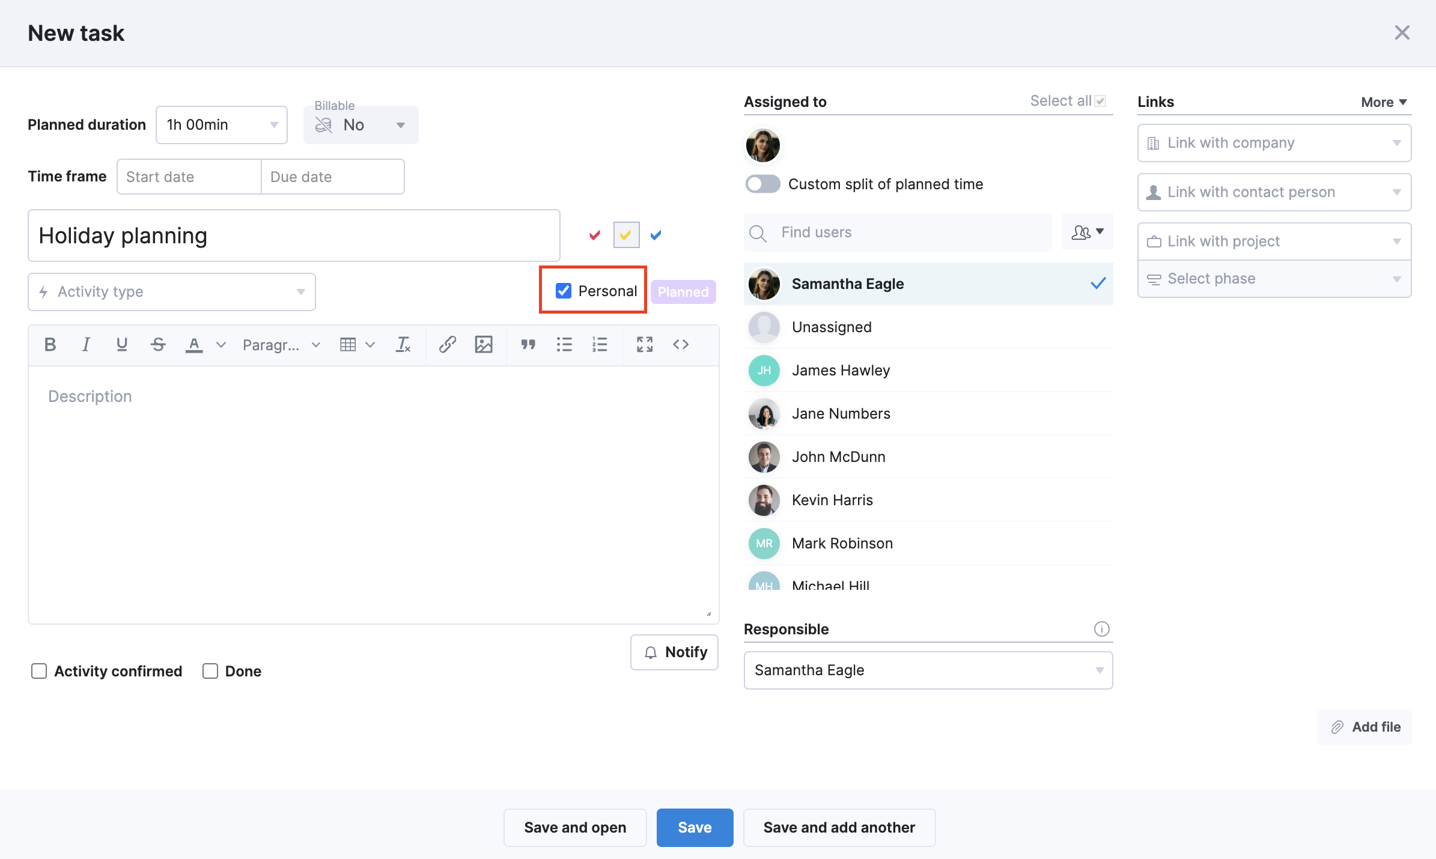Expand the description editor to fullscreen

pos(644,344)
